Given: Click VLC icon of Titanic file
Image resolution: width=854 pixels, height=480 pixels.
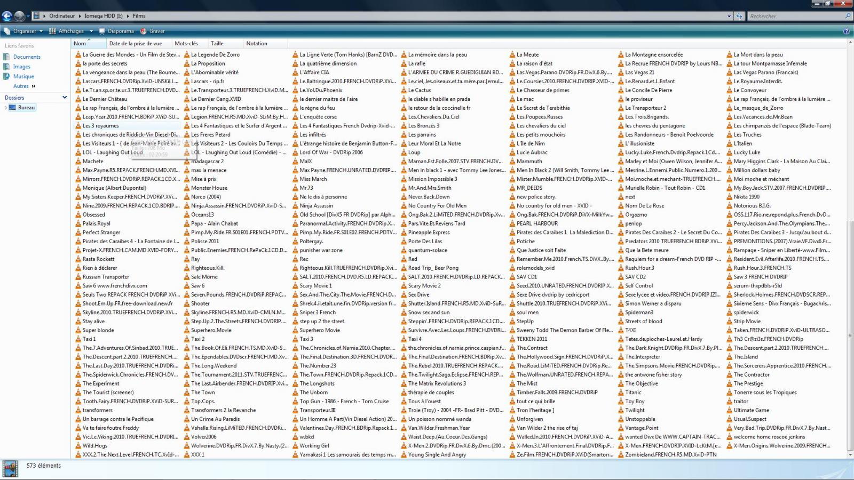Looking at the screenshot, I should 621,392.
